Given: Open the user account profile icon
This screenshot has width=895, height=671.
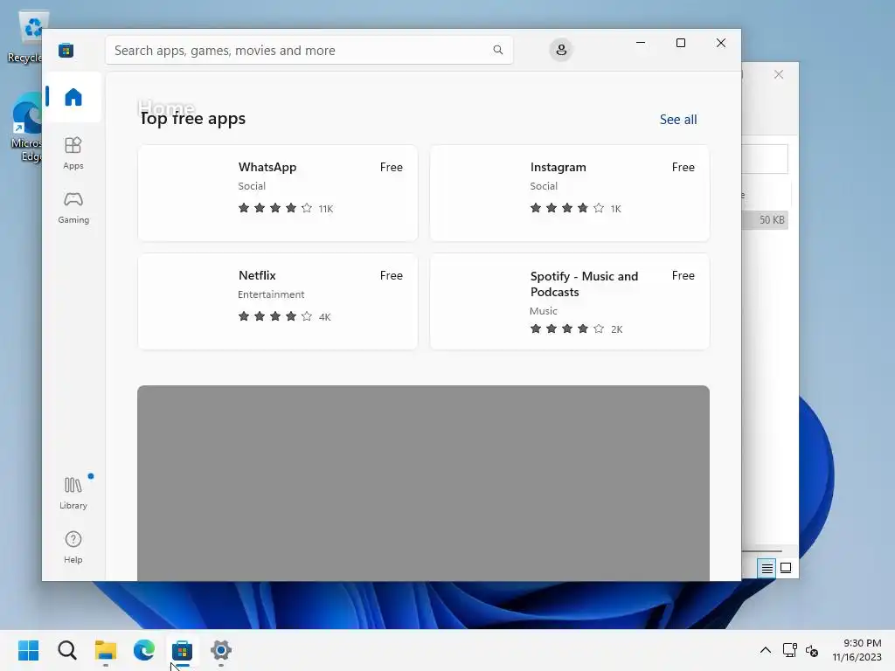Looking at the screenshot, I should coord(561,50).
